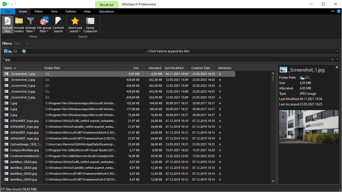Select the Result list contextual tab
Viewport: 342px width, 192px height.
coord(107,5)
